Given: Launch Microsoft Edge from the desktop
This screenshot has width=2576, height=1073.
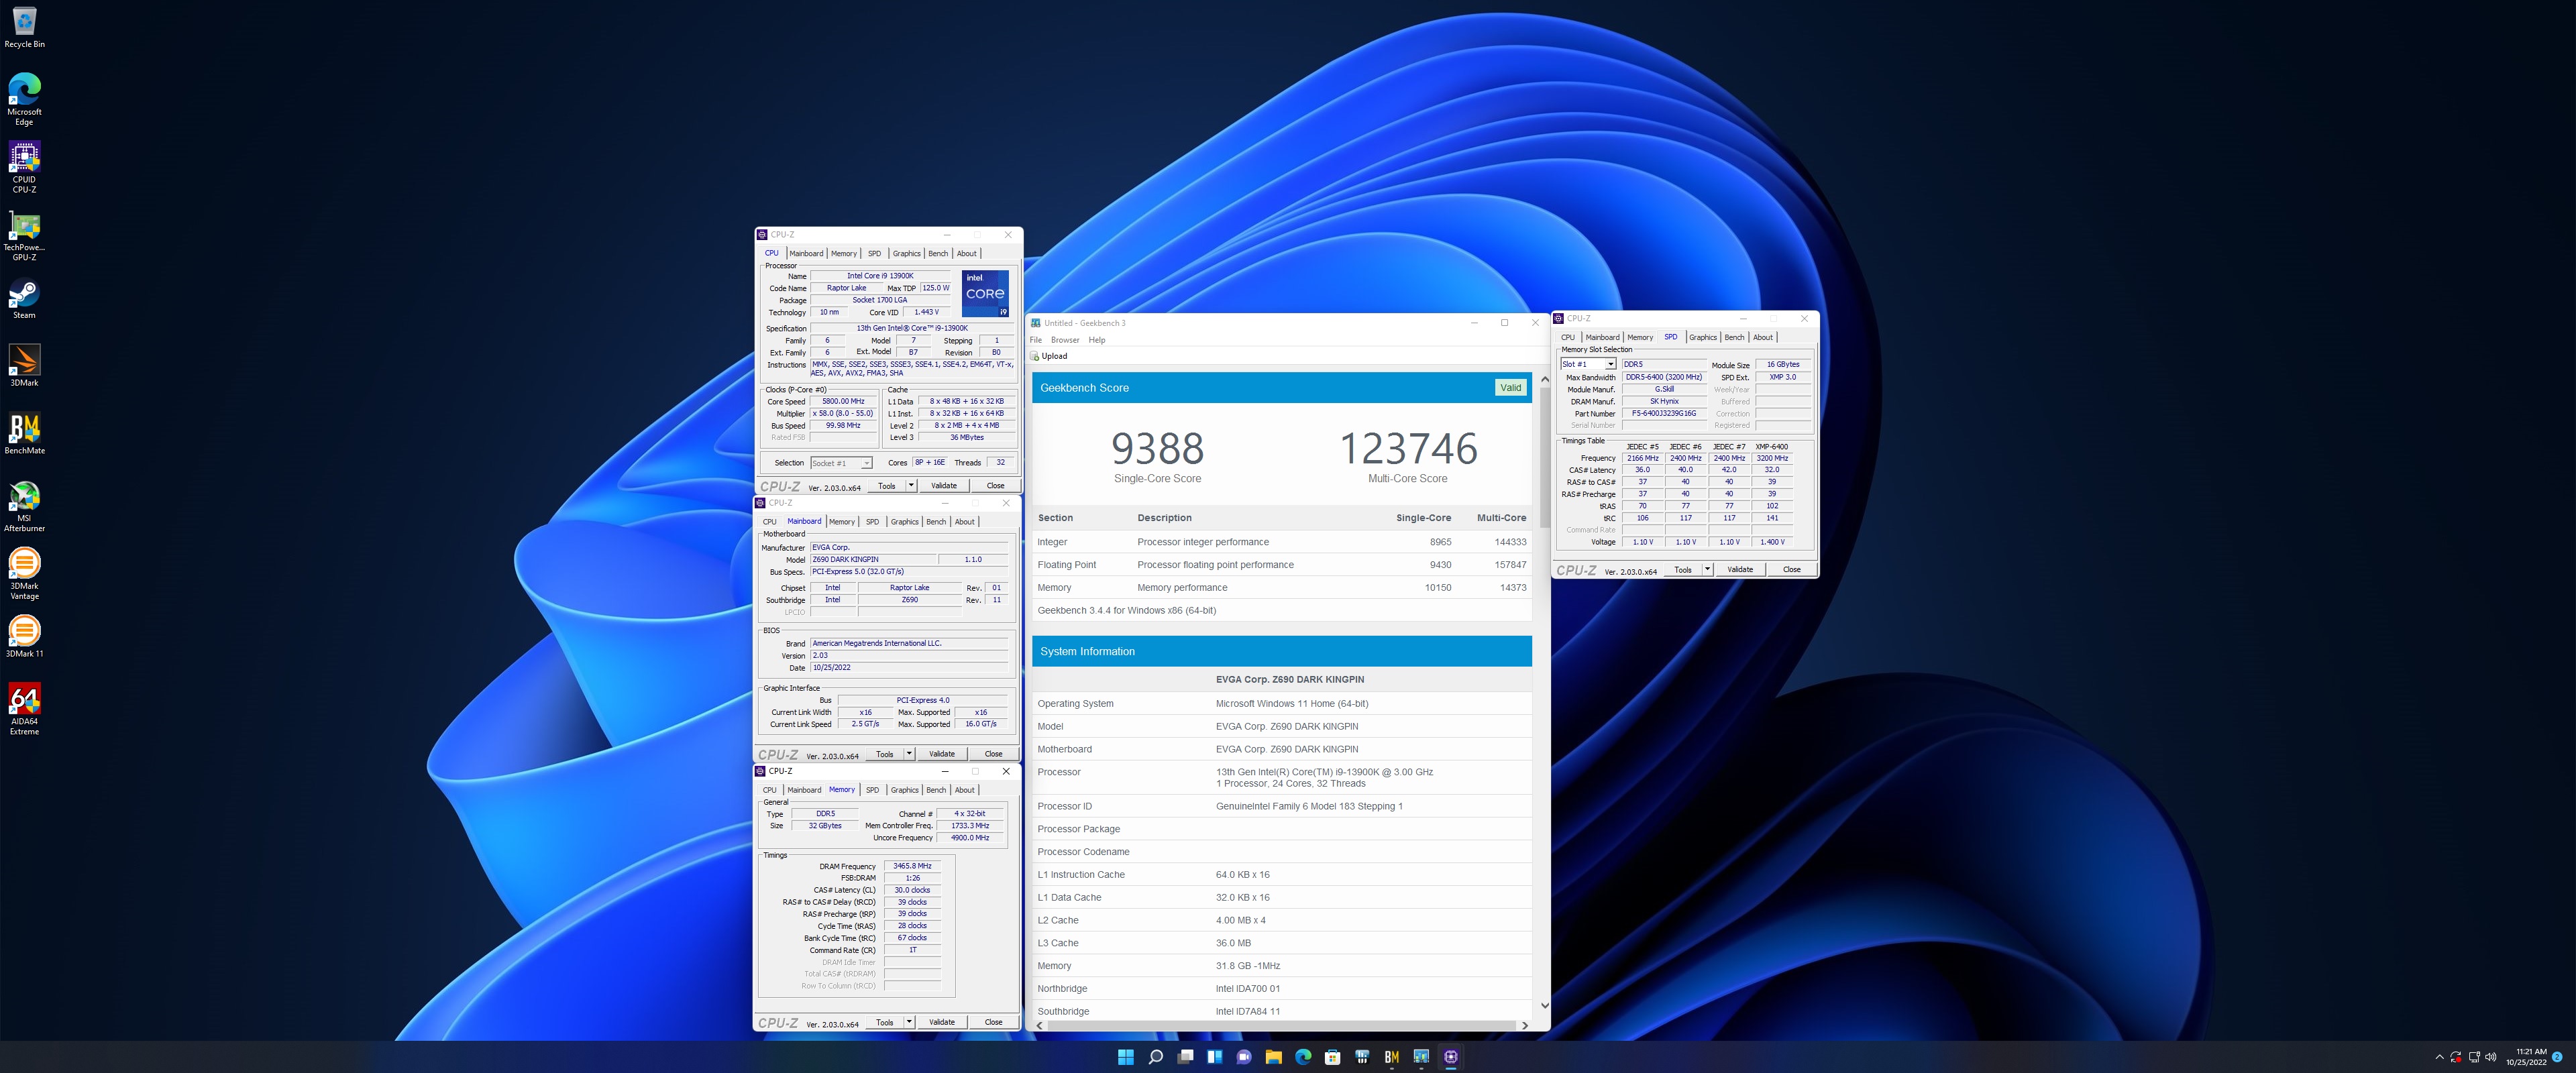Looking at the screenshot, I should pos(24,99).
